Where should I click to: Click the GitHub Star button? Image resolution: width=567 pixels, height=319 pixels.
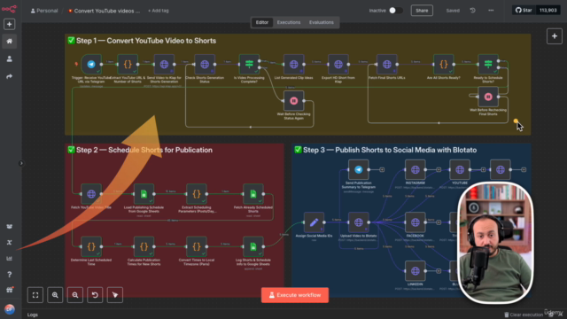[x=524, y=10]
